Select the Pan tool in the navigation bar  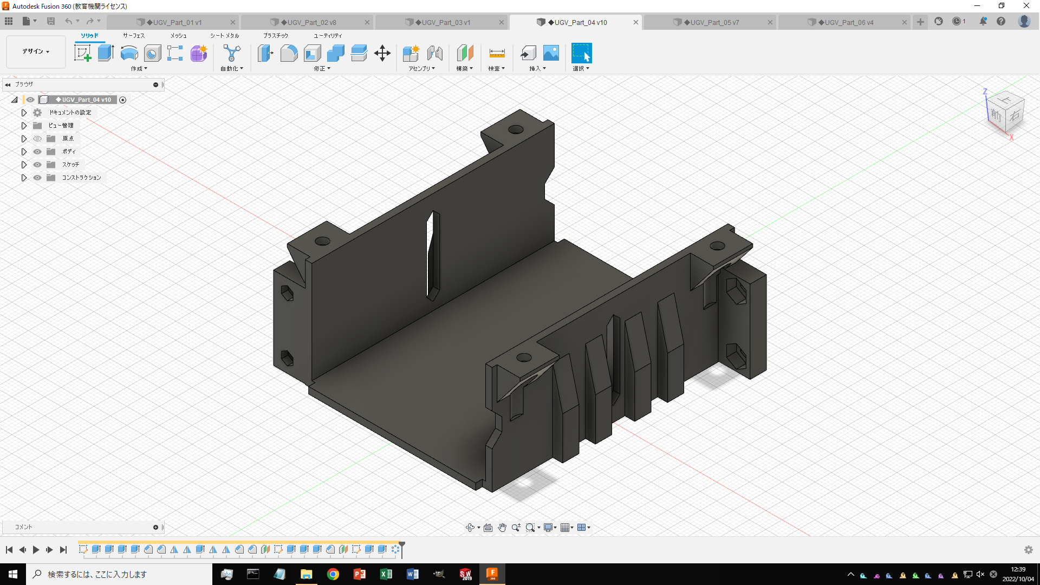(x=502, y=527)
